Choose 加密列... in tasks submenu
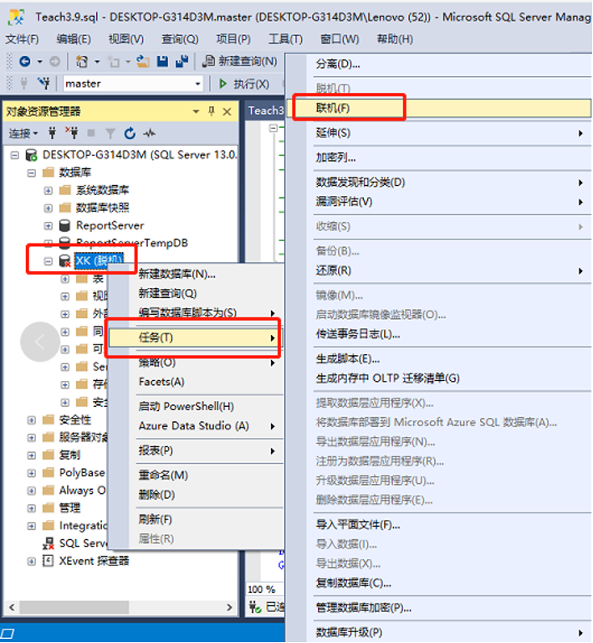This screenshot has height=643, width=593. [336, 158]
